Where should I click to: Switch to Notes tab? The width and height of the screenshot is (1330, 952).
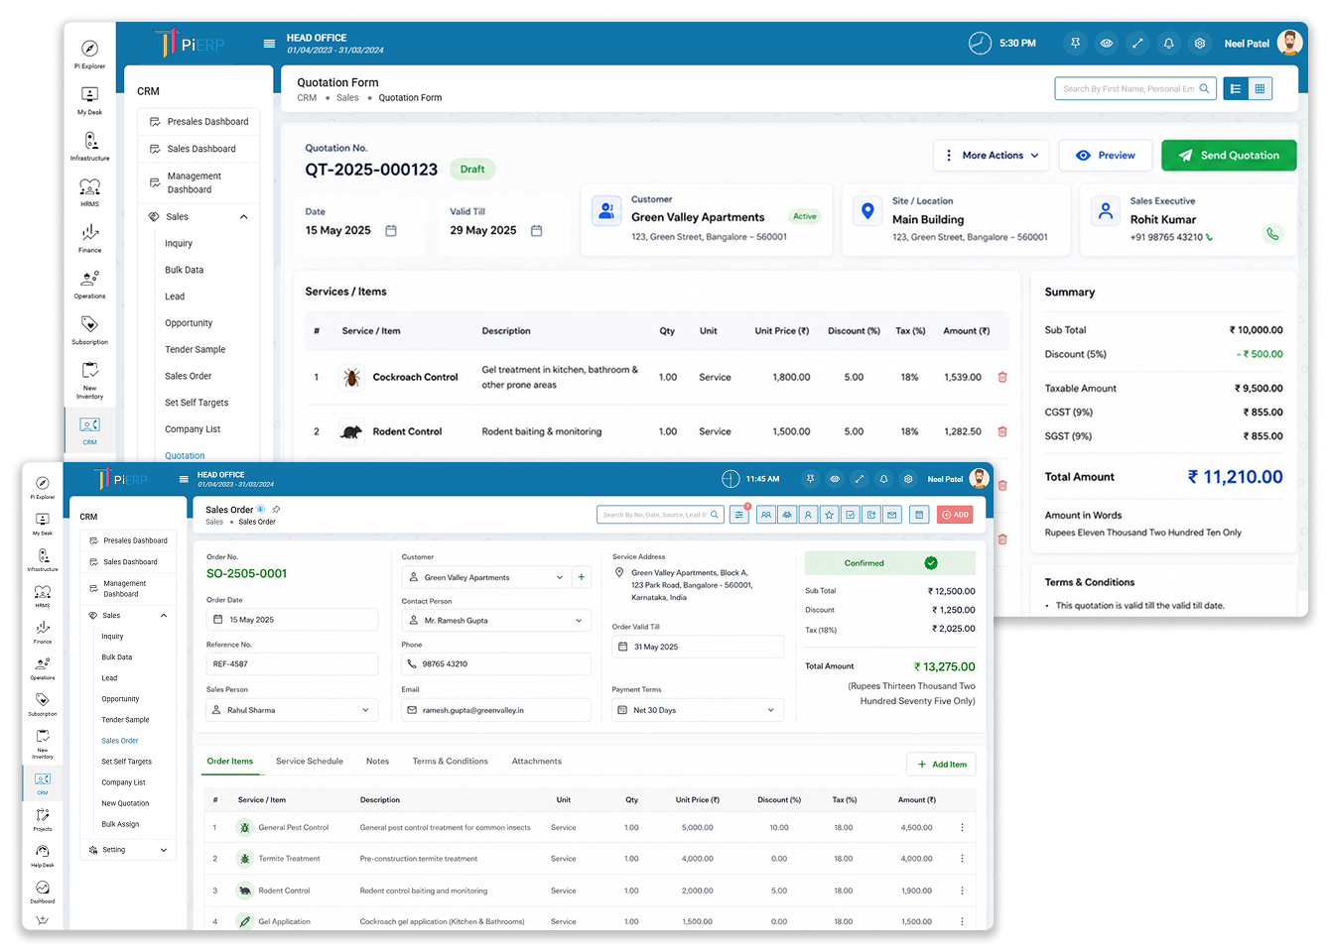[x=377, y=762]
